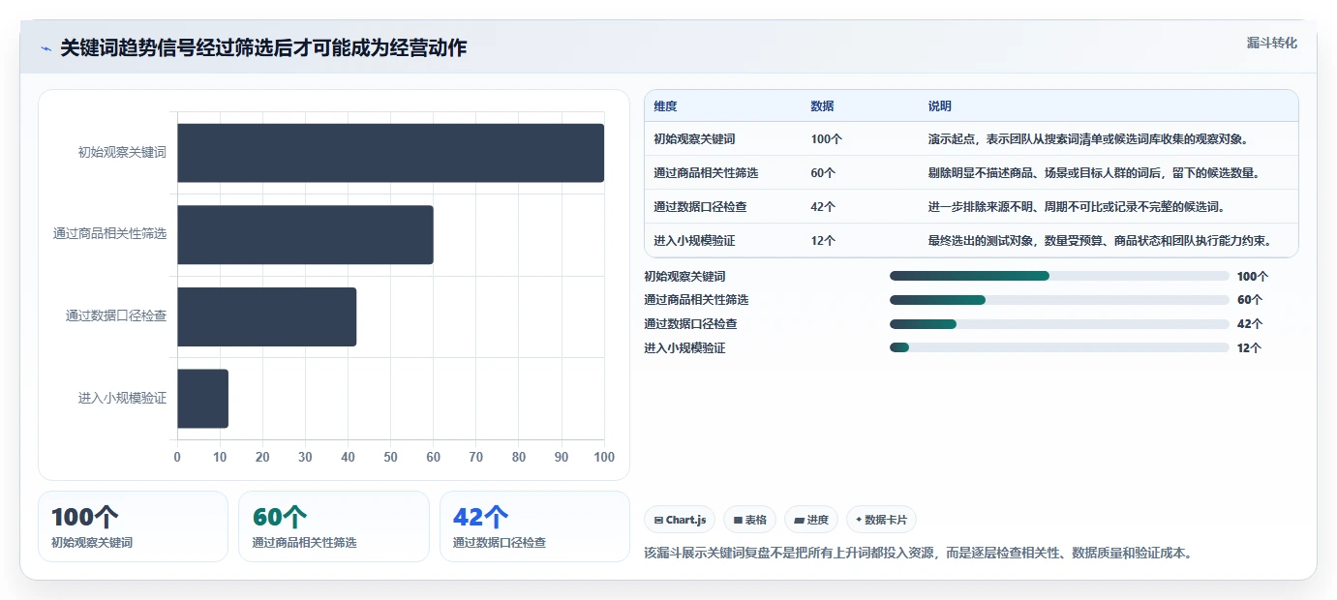Click chart axis label 通过数据口径检查
Screen dimensions: 1337x600
[116, 316]
